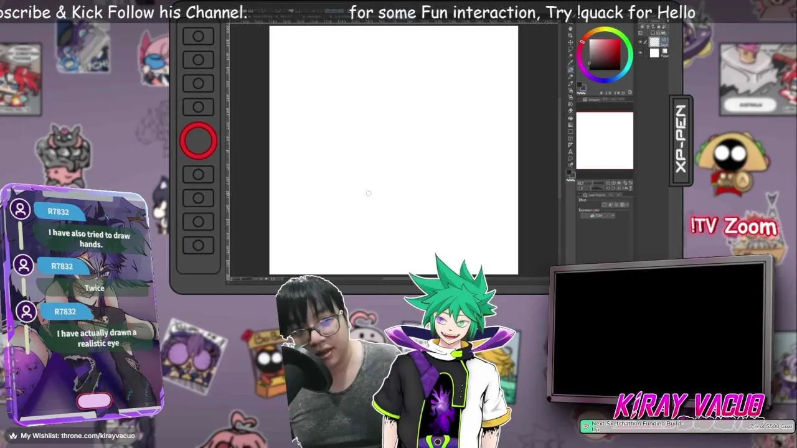Image resolution: width=797 pixels, height=448 pixels.
Task: Click the Navigator canvas preview
Action: coord(605,141)
